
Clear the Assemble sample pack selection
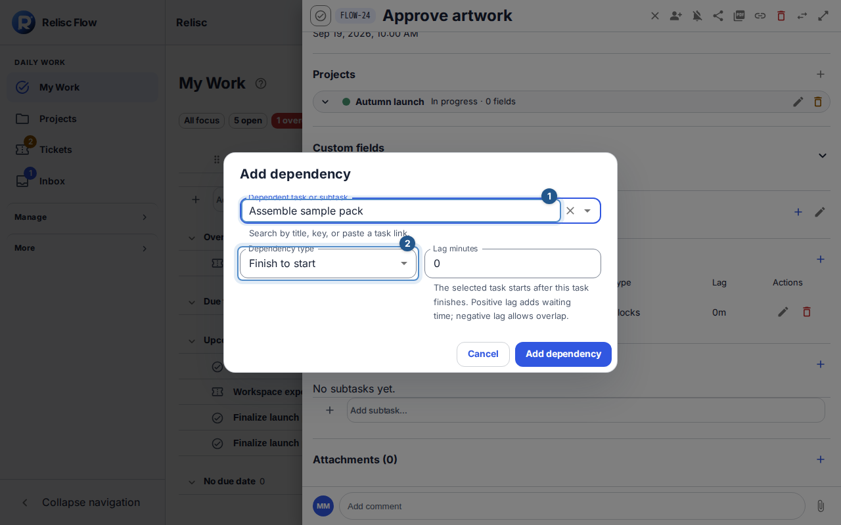click(570, 211)
